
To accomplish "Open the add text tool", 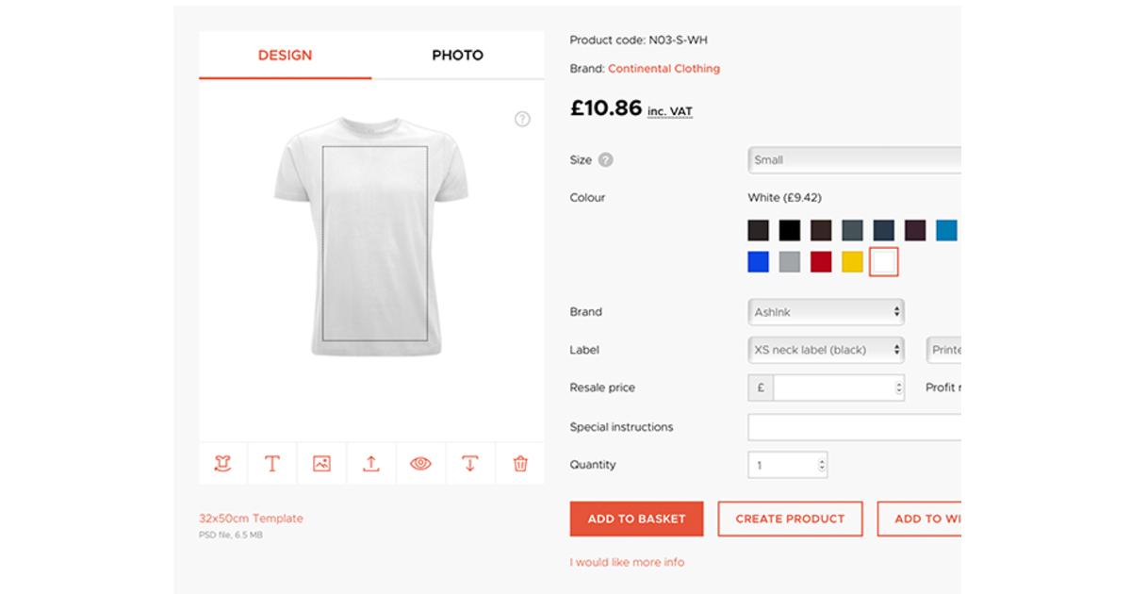I will 272,463.
